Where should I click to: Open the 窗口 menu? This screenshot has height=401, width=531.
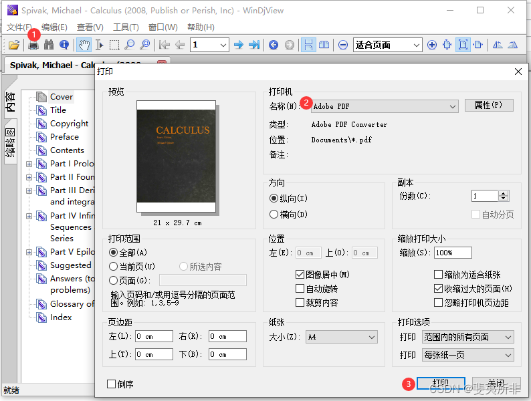pyautogui.click(x=163, y=27)
